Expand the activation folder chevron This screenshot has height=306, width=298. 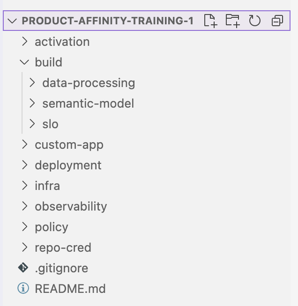click(25, 42)
